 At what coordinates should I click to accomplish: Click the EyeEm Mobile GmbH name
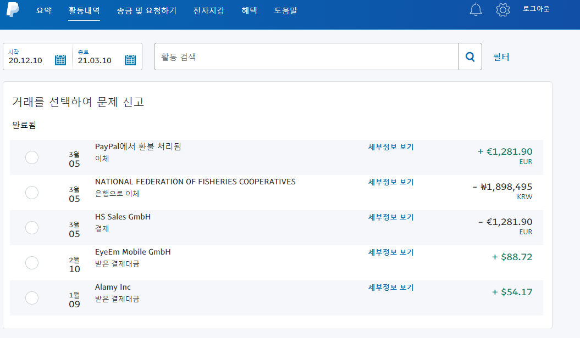coord(133,252)
